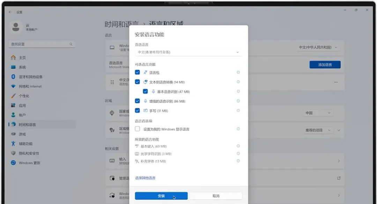Click the drag handle dots on language row

pos(112,82)
